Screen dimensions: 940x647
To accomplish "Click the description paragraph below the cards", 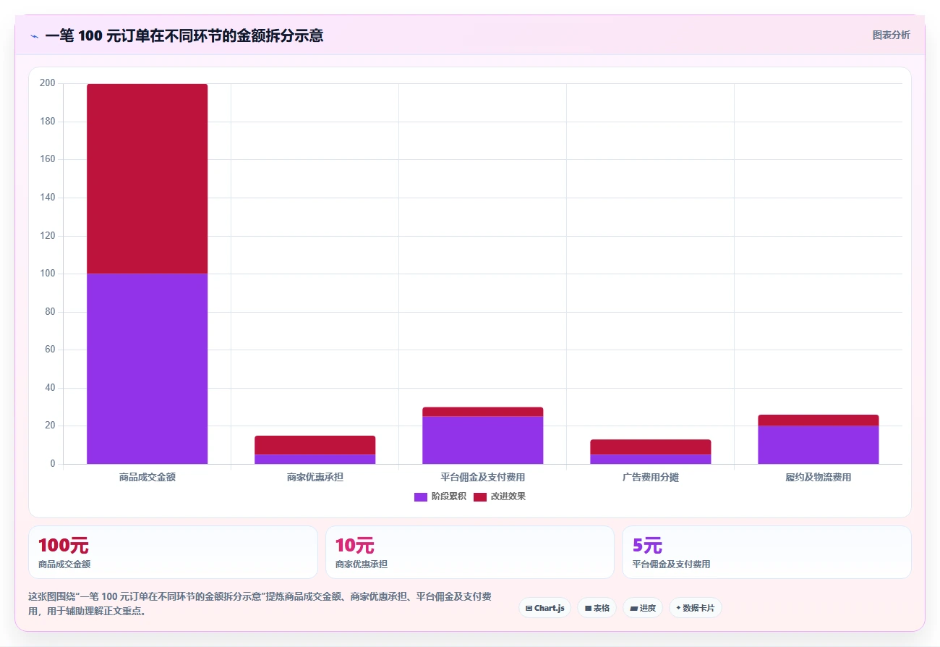I will [x=260, y=604].
